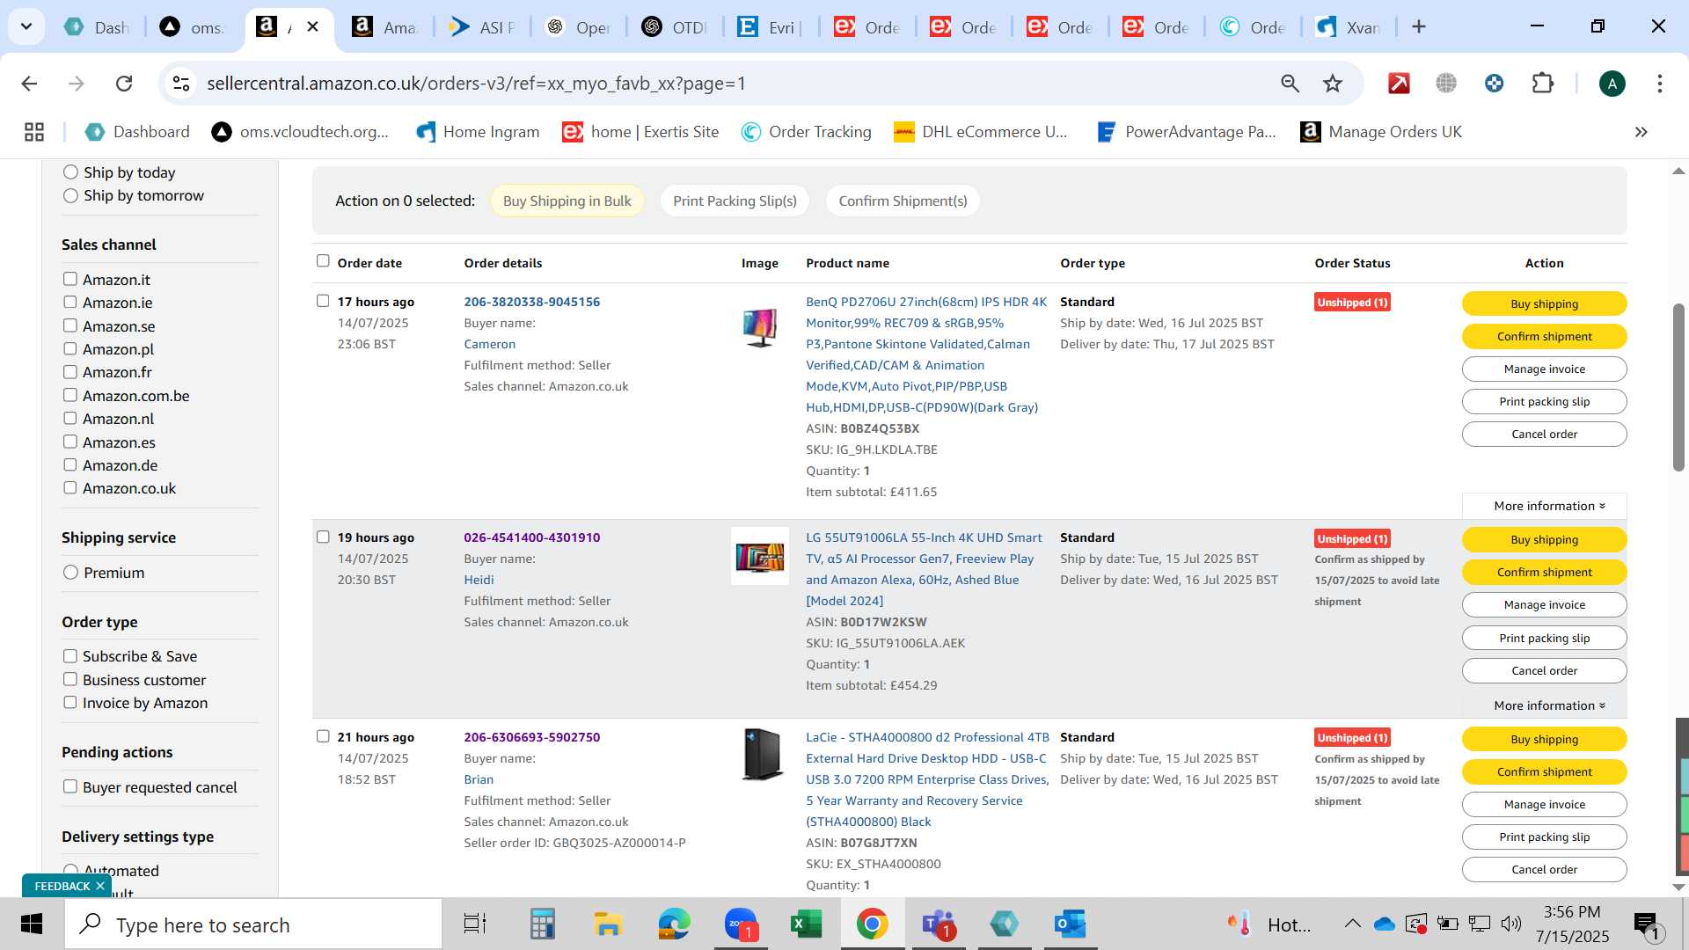Close the FEEDBACK tab
The height and width of the screenshot is (950, 1689).
100,886
